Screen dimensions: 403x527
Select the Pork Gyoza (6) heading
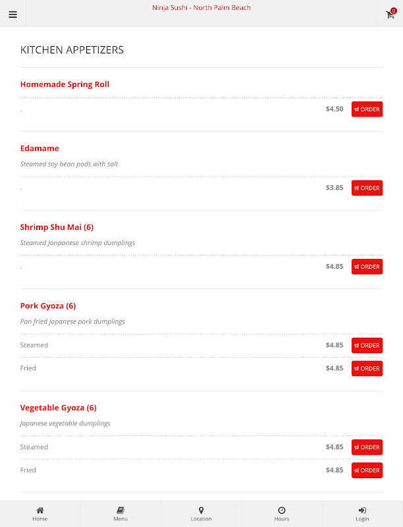click(48, 306)
